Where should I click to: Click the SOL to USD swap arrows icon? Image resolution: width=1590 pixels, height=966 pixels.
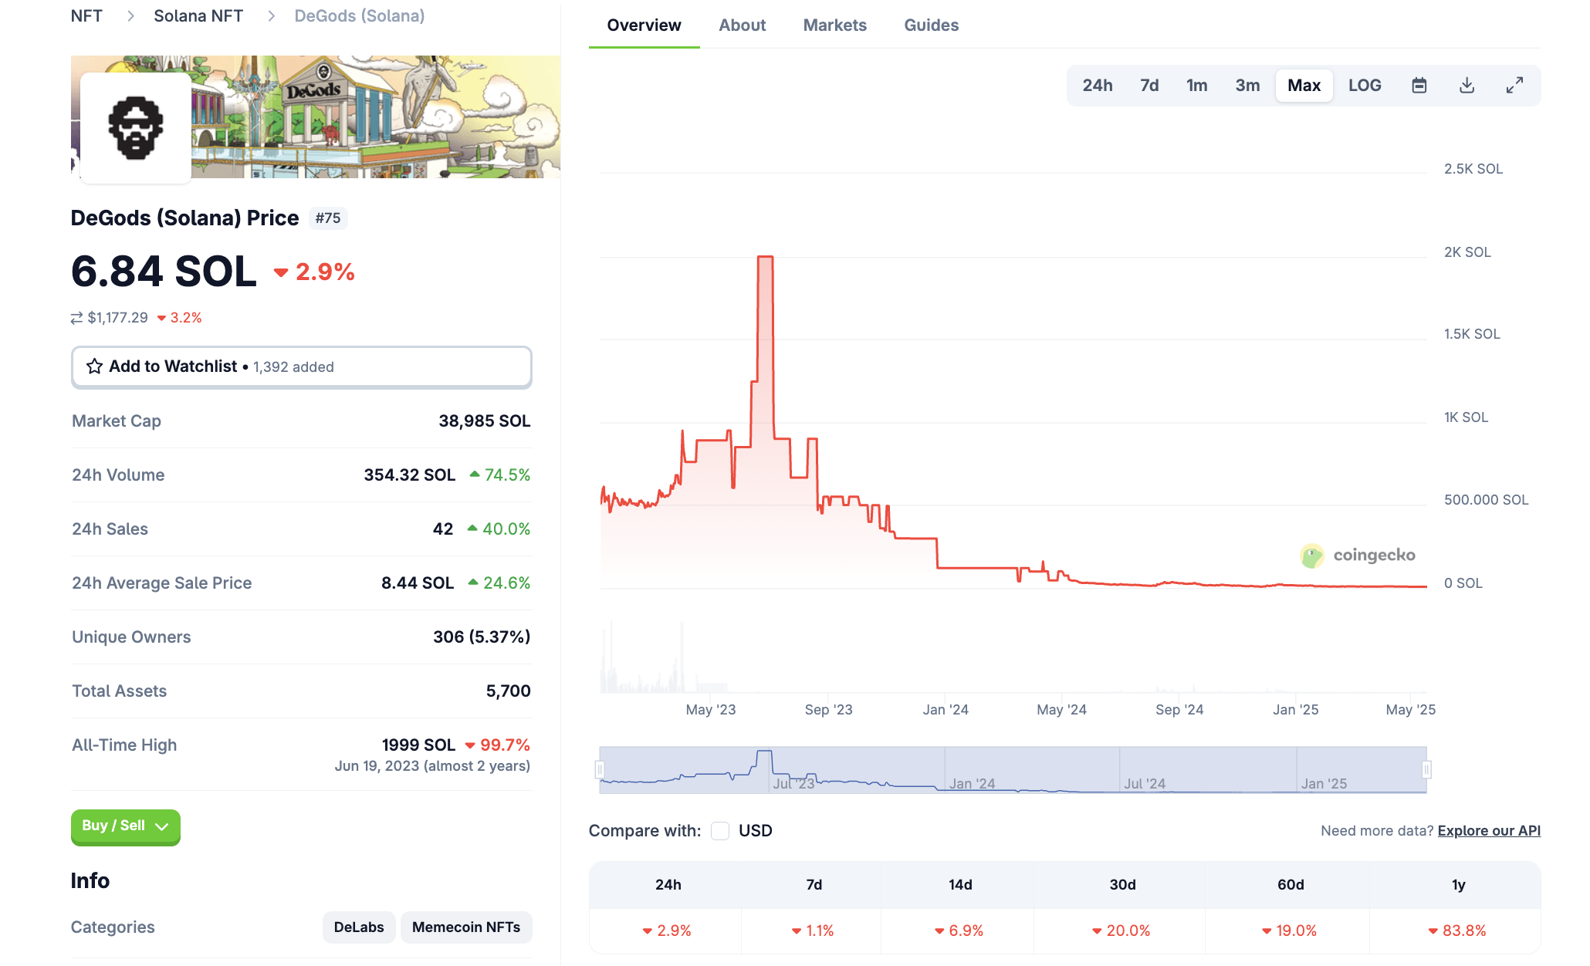click(76, 318)
